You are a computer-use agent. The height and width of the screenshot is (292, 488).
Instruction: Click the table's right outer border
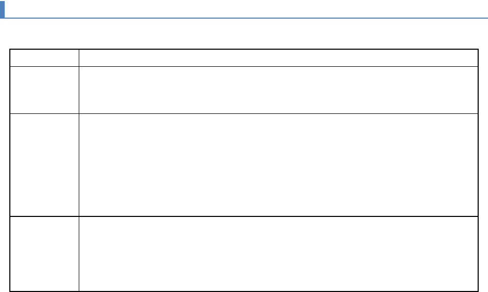pos(478,166)
